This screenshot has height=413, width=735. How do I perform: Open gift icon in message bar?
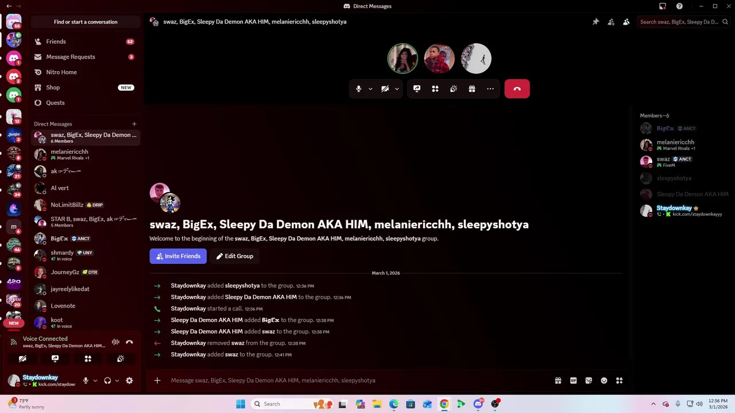(558, 380)
